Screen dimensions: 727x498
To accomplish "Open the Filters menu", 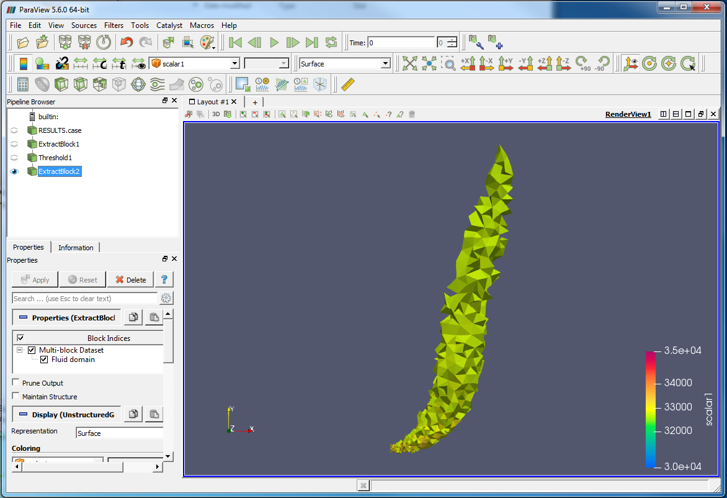I will click(114, 25).
